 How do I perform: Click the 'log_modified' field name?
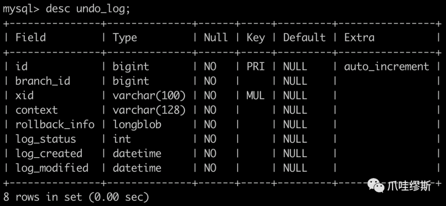click(52, 168)
